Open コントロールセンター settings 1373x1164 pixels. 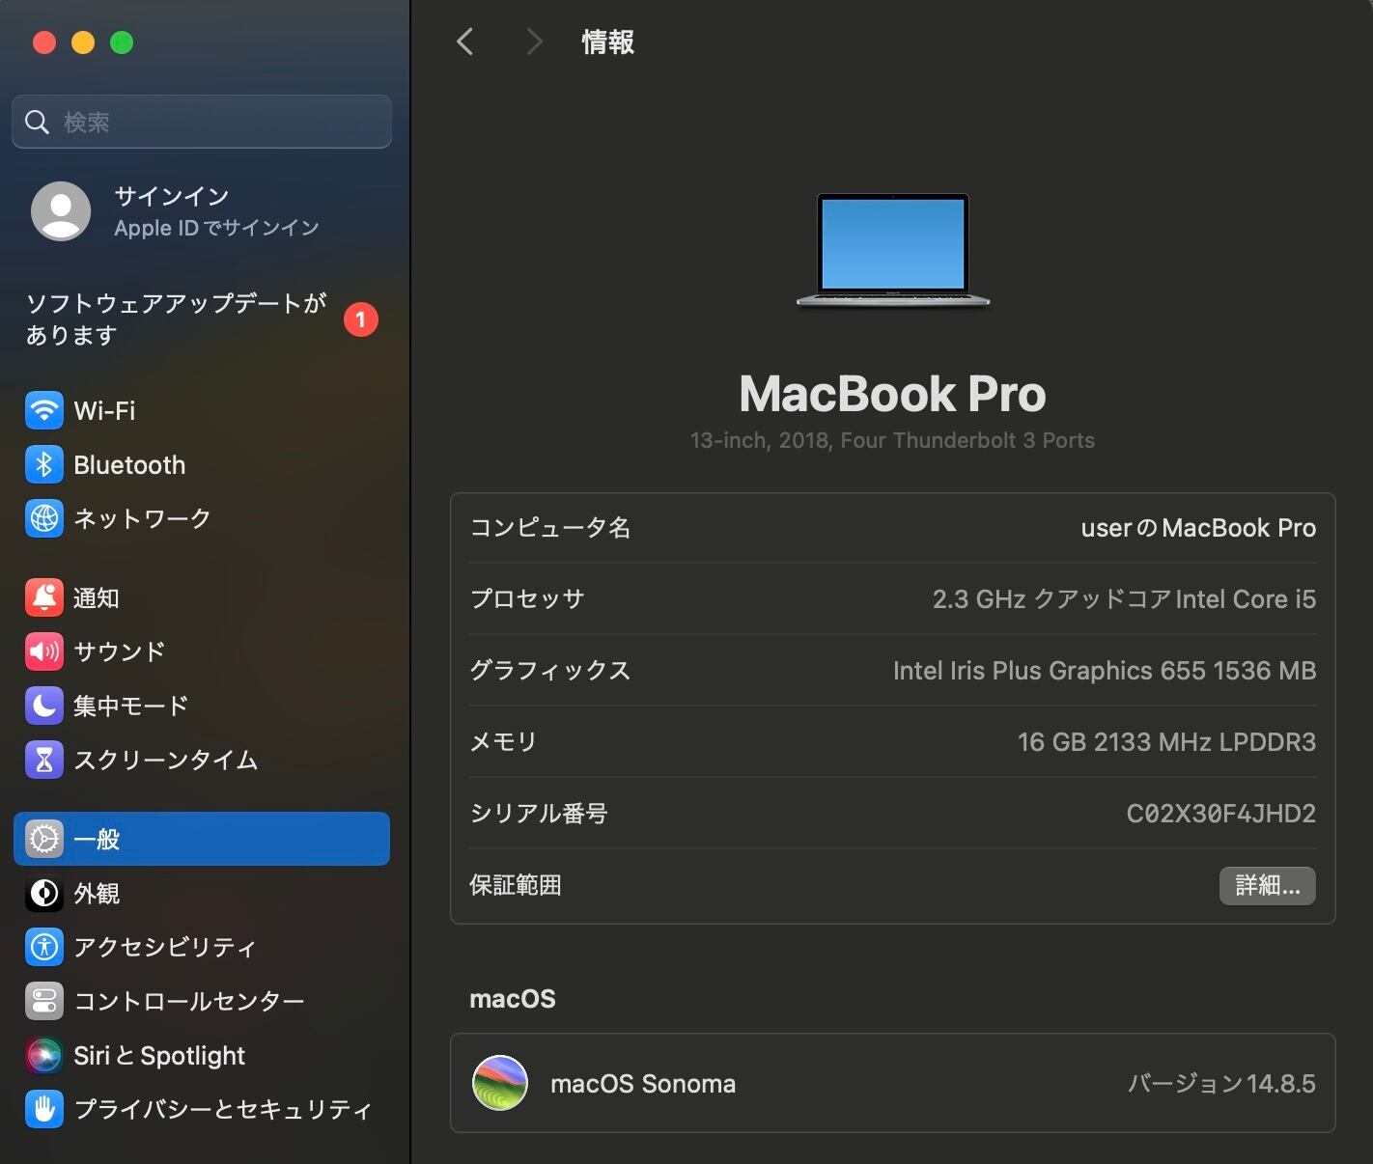click(x=202, y=1001)
